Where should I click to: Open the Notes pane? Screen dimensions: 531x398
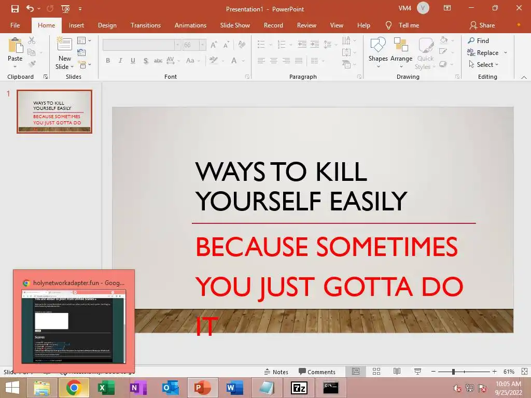point(276,372)
